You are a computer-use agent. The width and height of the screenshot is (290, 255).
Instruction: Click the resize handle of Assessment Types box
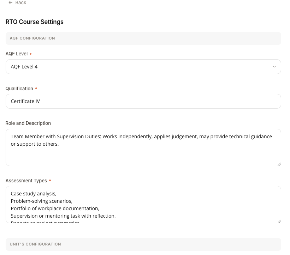pos(279,221)
